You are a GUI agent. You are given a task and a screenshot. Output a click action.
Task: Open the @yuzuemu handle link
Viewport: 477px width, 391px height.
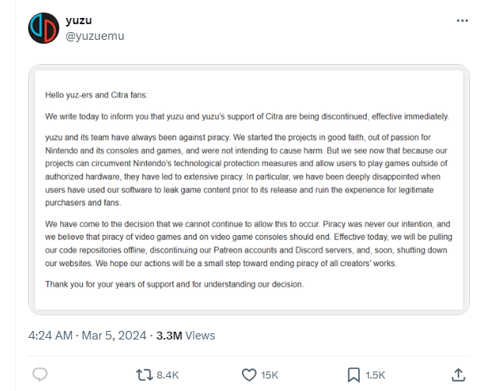(x=94, y=36)
